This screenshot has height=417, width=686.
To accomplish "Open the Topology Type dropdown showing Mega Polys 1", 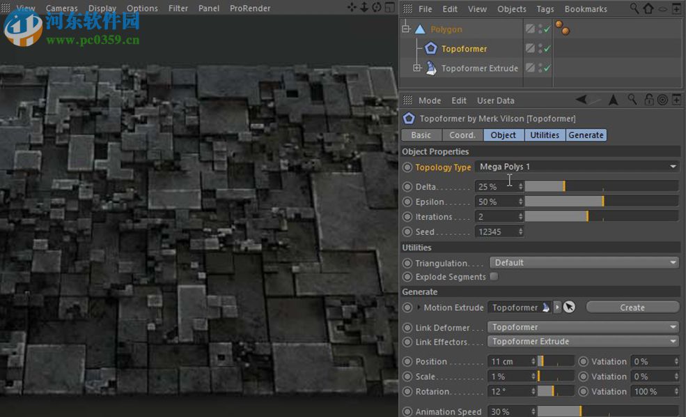I will (x=577, y=167).
